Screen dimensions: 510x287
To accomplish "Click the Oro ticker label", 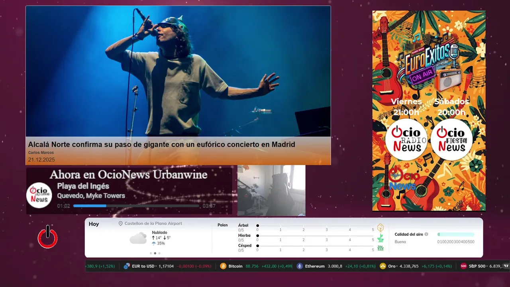I will click(x=392, y=266).
